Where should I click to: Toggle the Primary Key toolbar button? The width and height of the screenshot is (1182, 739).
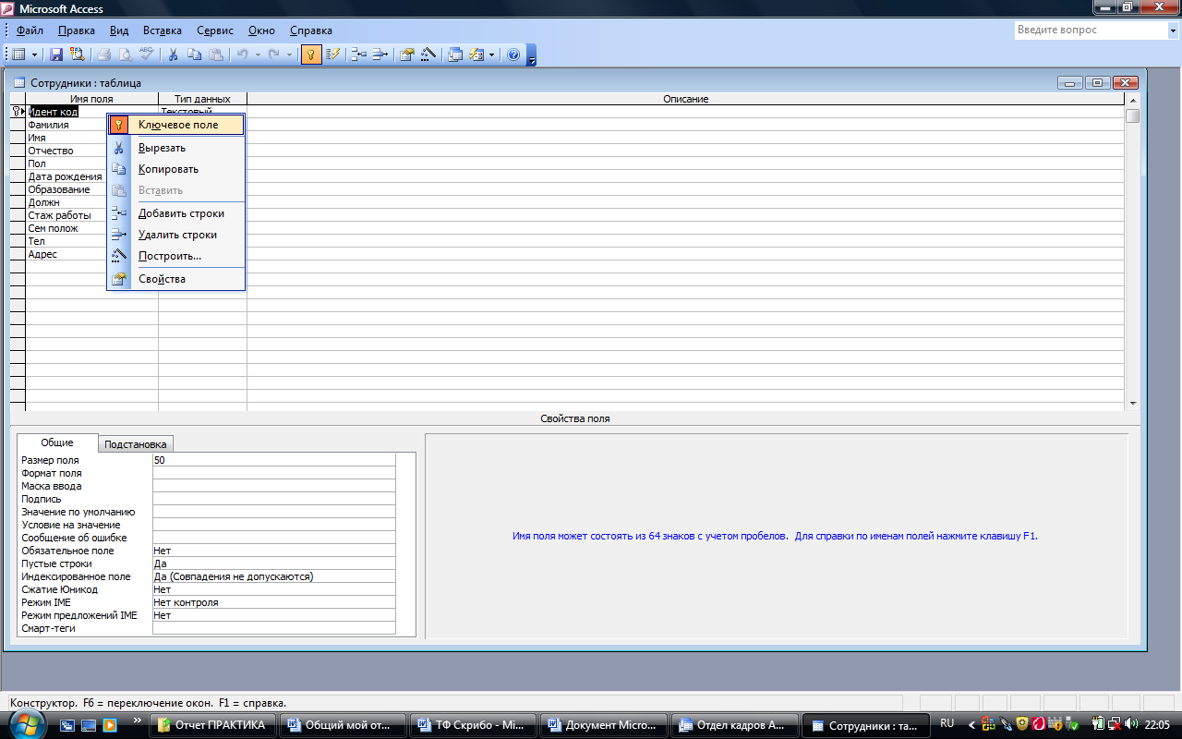pyautogui.click(x=311, y=55)
